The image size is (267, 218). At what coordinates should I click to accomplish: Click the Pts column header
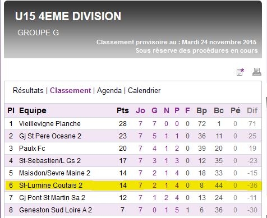[x=123, y=110]
